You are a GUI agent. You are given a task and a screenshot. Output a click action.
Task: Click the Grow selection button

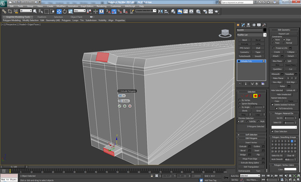pyautogui.click(x=258, y=111)
